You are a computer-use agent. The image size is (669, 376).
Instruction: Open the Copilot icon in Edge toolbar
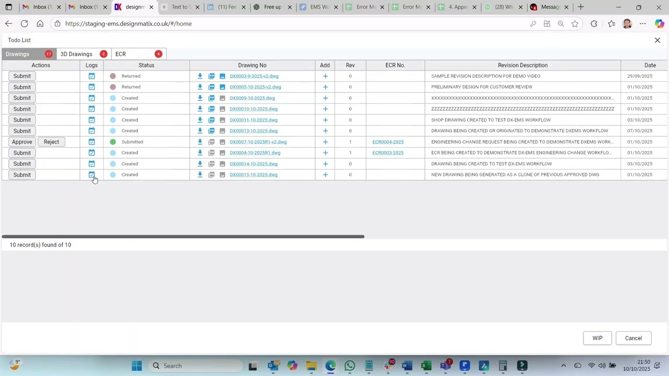click(x=660, y=23)
